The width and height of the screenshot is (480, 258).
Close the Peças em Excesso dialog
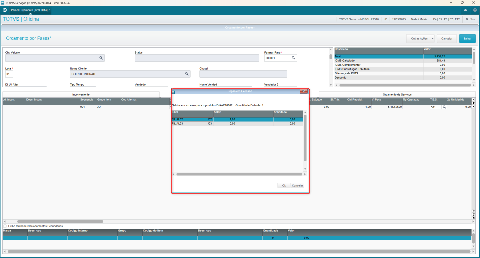point(303,91)
